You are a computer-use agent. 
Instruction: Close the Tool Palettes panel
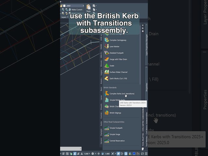tap(143, 25)
